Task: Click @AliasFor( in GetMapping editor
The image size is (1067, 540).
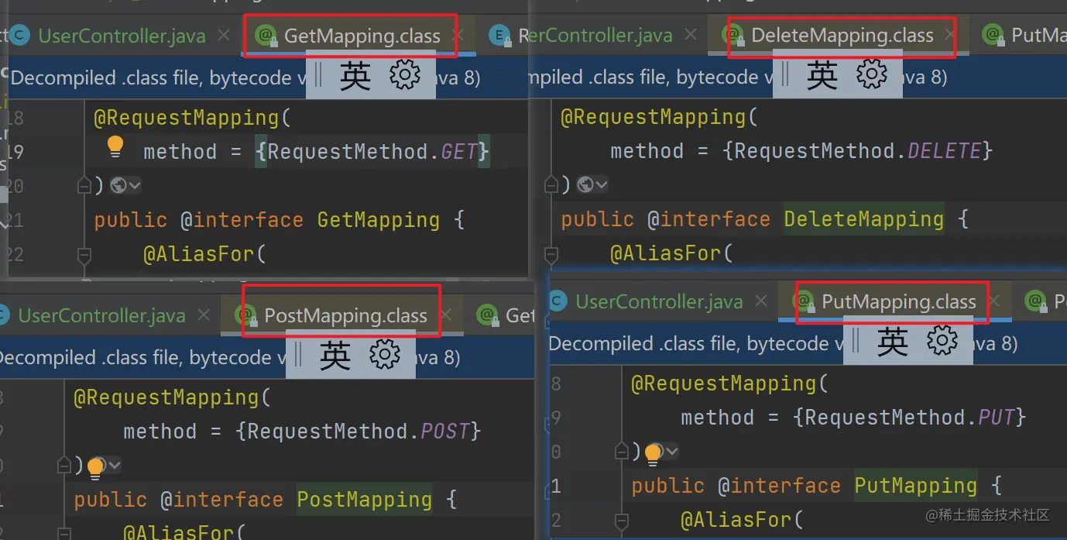Action: pyautogui.click(x=204, y=254)
